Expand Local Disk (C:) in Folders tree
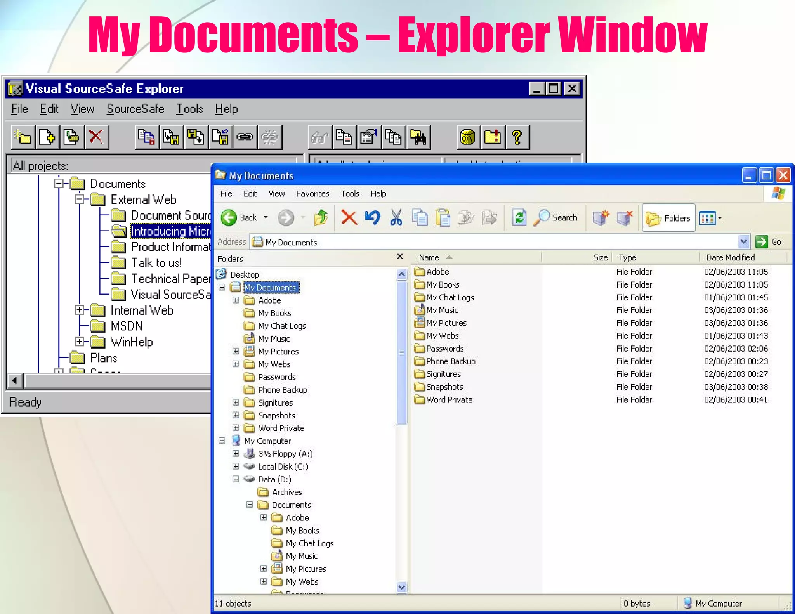Image resolution: width=795 pixels, height=614 pixels. pyautogui.click(x=236, y=466)
